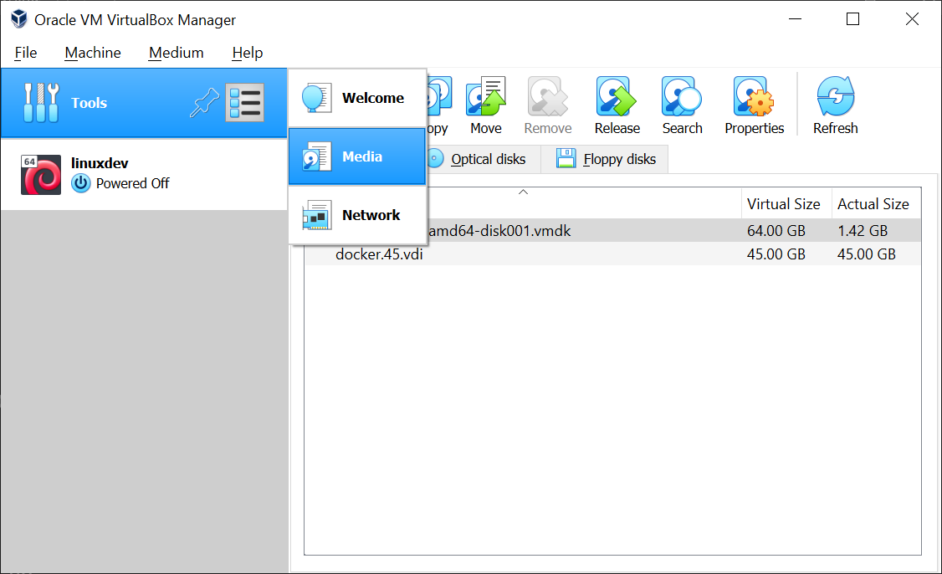Viewport: 942px width, 574px height.
Task: Click the Name column sort arrow
Action: coord(523,192)
